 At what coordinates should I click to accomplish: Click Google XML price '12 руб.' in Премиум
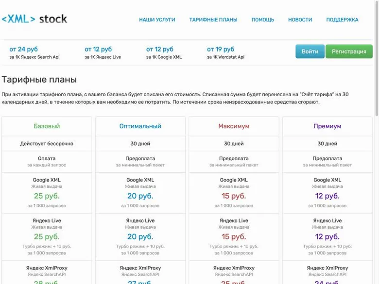pos(327,196)
